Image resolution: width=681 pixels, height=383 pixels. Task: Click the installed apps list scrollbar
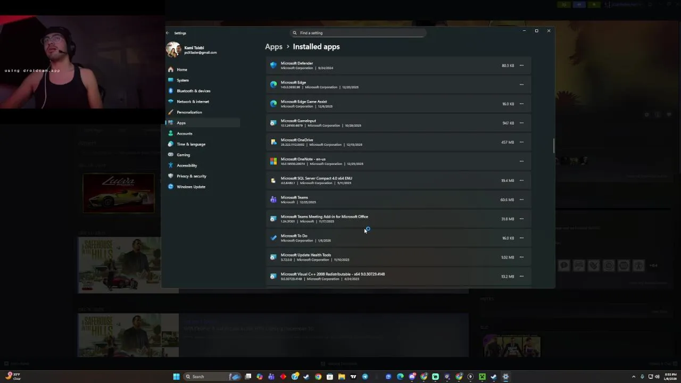[x=553, y=145]
